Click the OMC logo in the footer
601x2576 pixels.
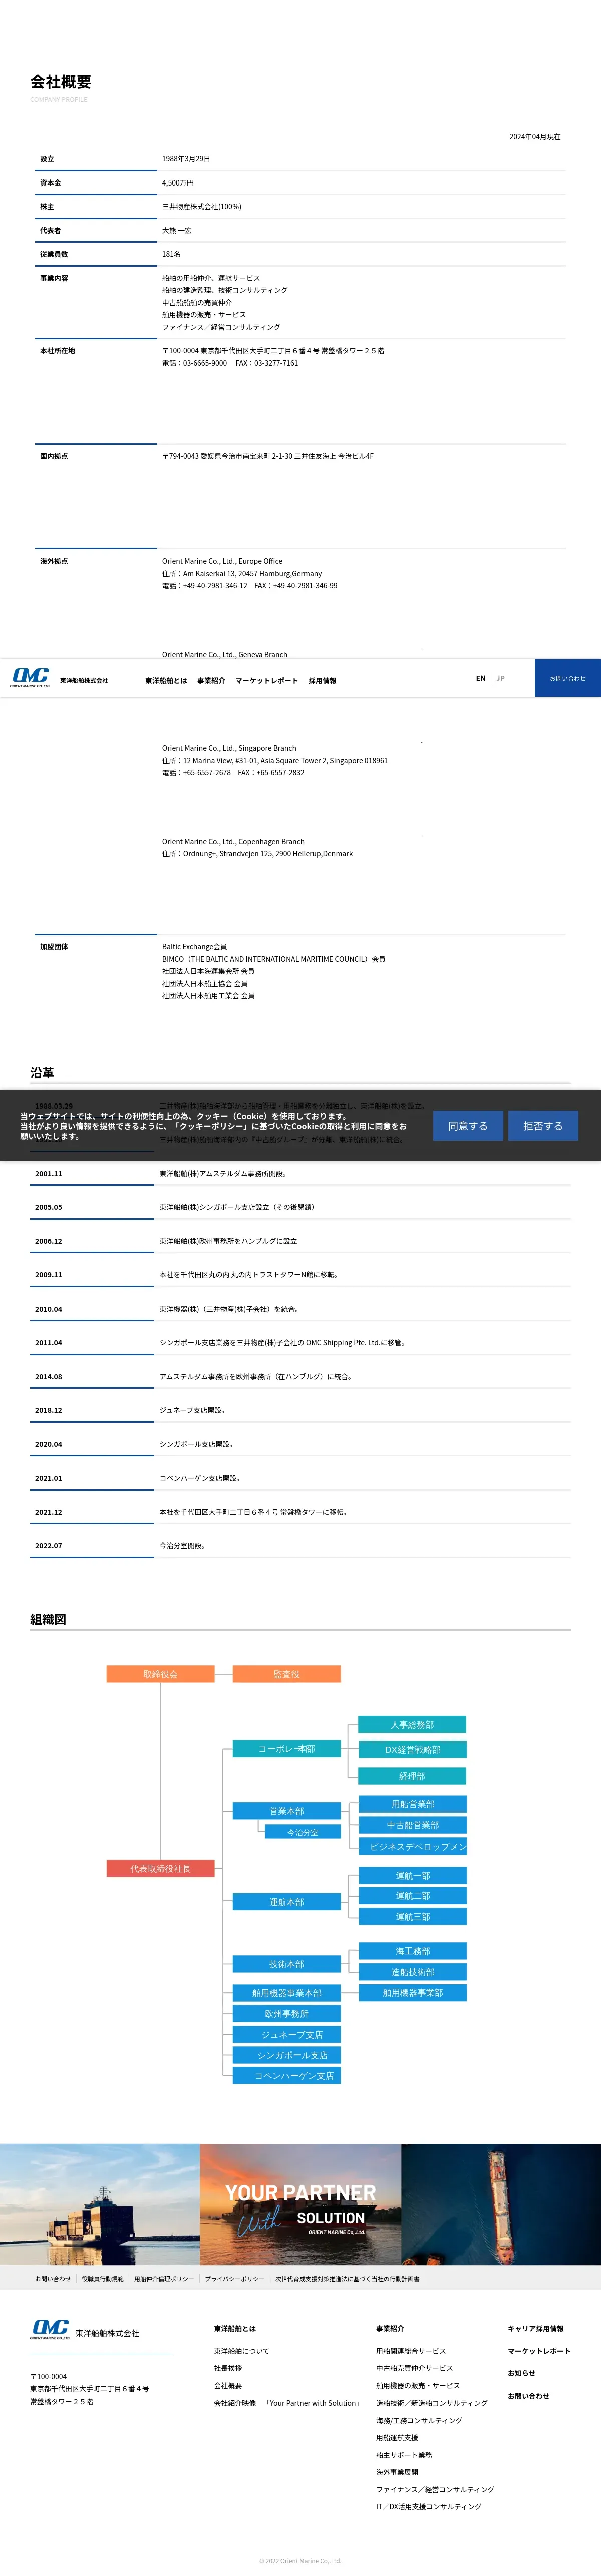(50, 2331)
